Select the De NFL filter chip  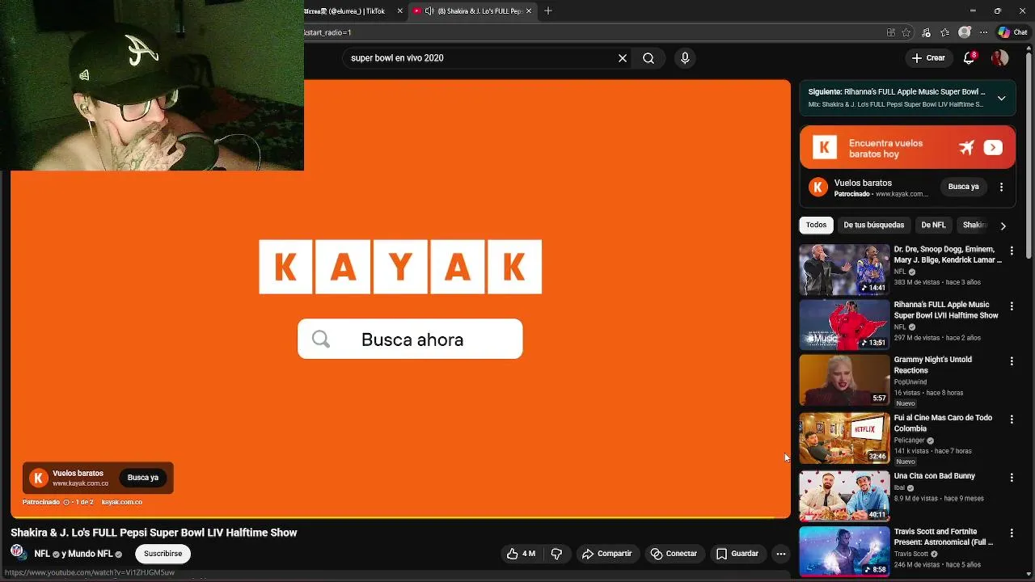(x=933, y=225)
